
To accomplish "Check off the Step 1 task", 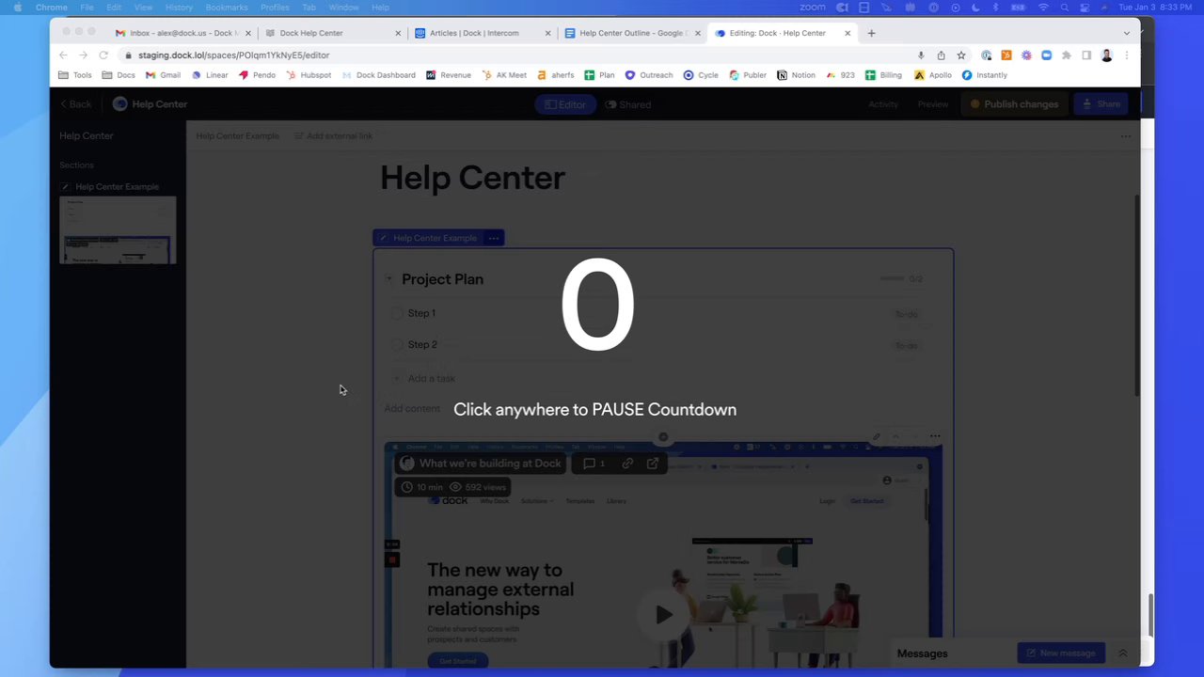I will click(x=396, y=313).
